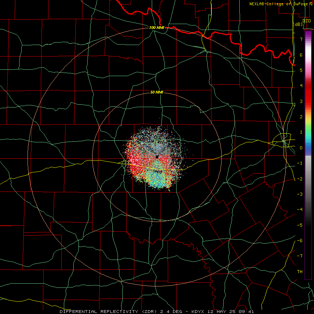314x314 pixels.
Task: Click the 6 value on the color scale
Action: pos(301,55)
